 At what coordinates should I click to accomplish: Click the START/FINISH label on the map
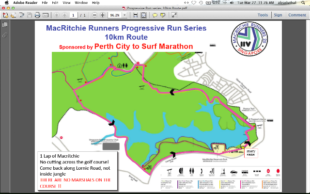[x=251, y=153]
